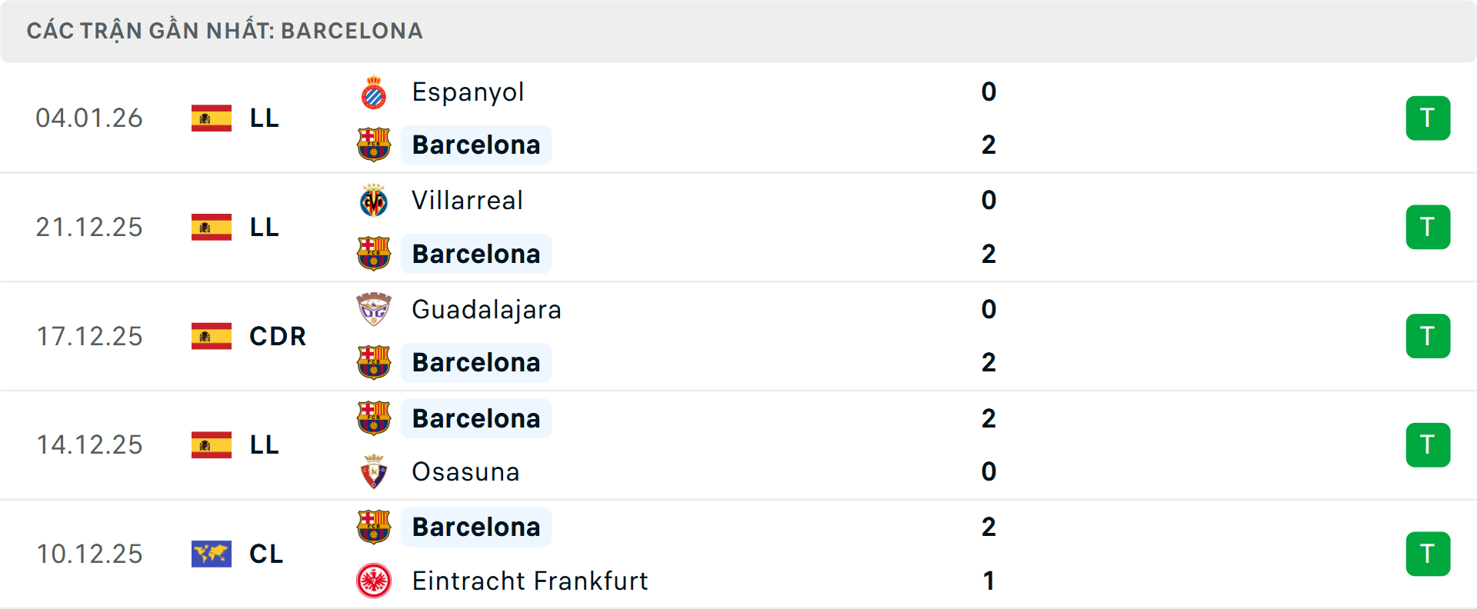The width and height of the screenshot is (1477, 609).
Task: Click the Spanish flag beside the LL label
Action: pos(211,118)
